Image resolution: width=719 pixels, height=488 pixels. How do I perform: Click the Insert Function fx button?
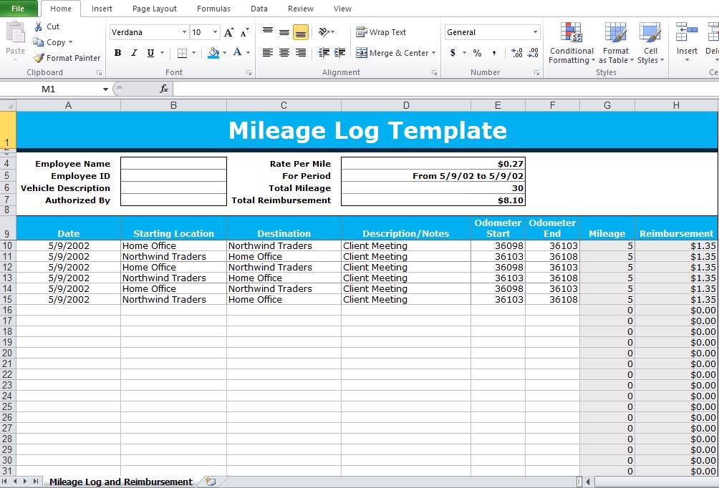(x=164, y=89)
